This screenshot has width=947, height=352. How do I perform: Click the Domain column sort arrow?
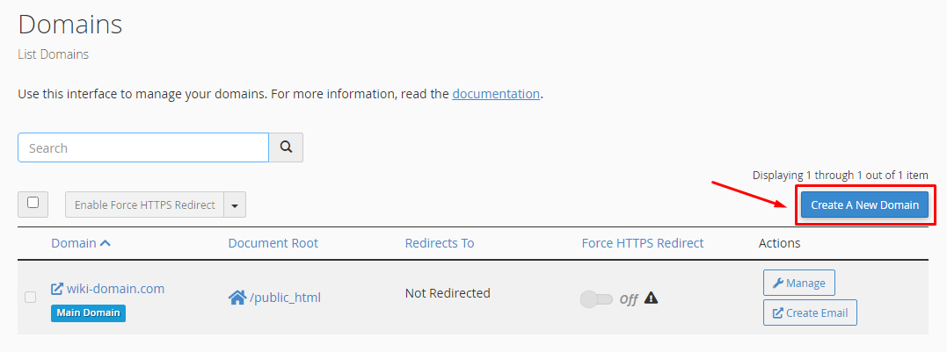pos(106,243)
